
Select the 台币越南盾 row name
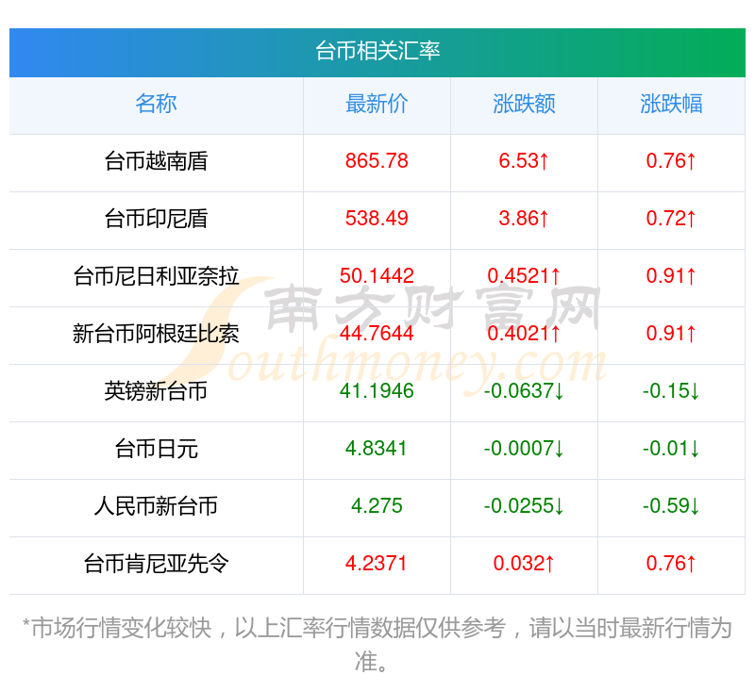[156, 161]
